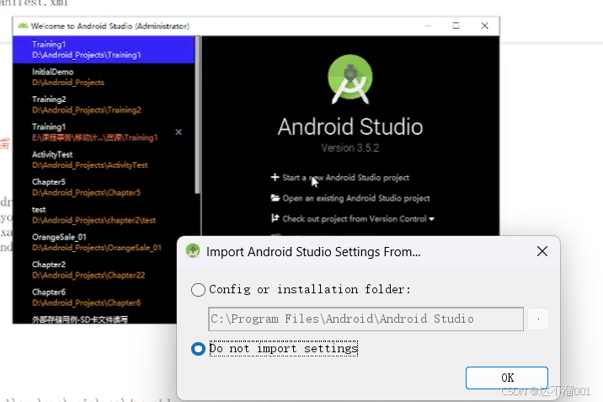Check out project from Version Control
The image size is (603, 402).
355,219
